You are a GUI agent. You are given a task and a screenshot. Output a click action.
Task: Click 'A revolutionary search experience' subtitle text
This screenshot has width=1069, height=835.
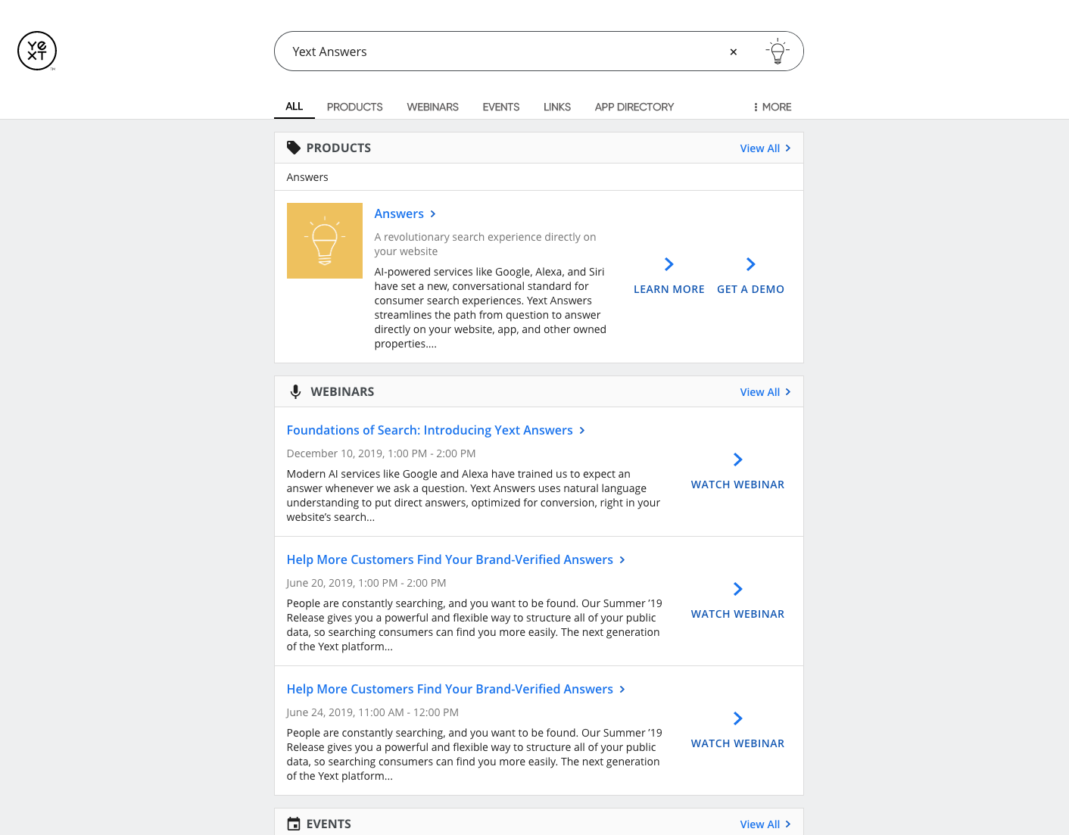click(x=485, y=244)
